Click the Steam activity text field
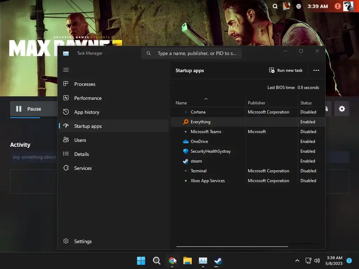Image resolution: width=359 pixels, height=269 pixels. (34, 157)
